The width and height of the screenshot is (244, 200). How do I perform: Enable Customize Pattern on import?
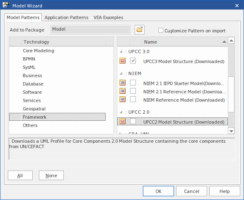click(x=161, y=30)
